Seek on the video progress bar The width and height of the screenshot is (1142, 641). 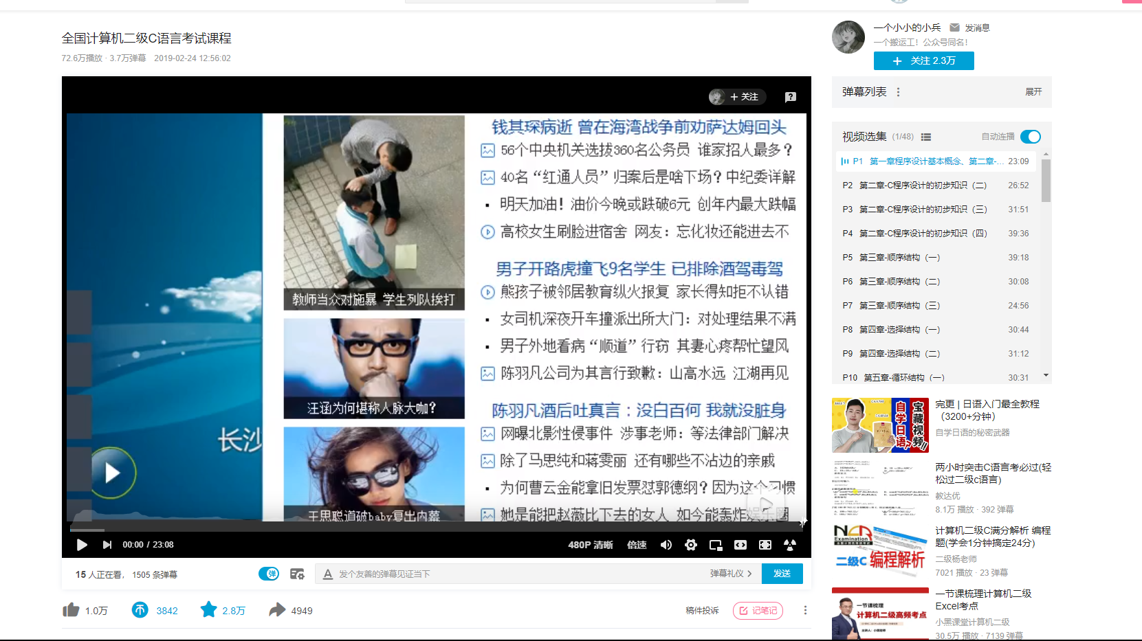(x=436, y=530)
